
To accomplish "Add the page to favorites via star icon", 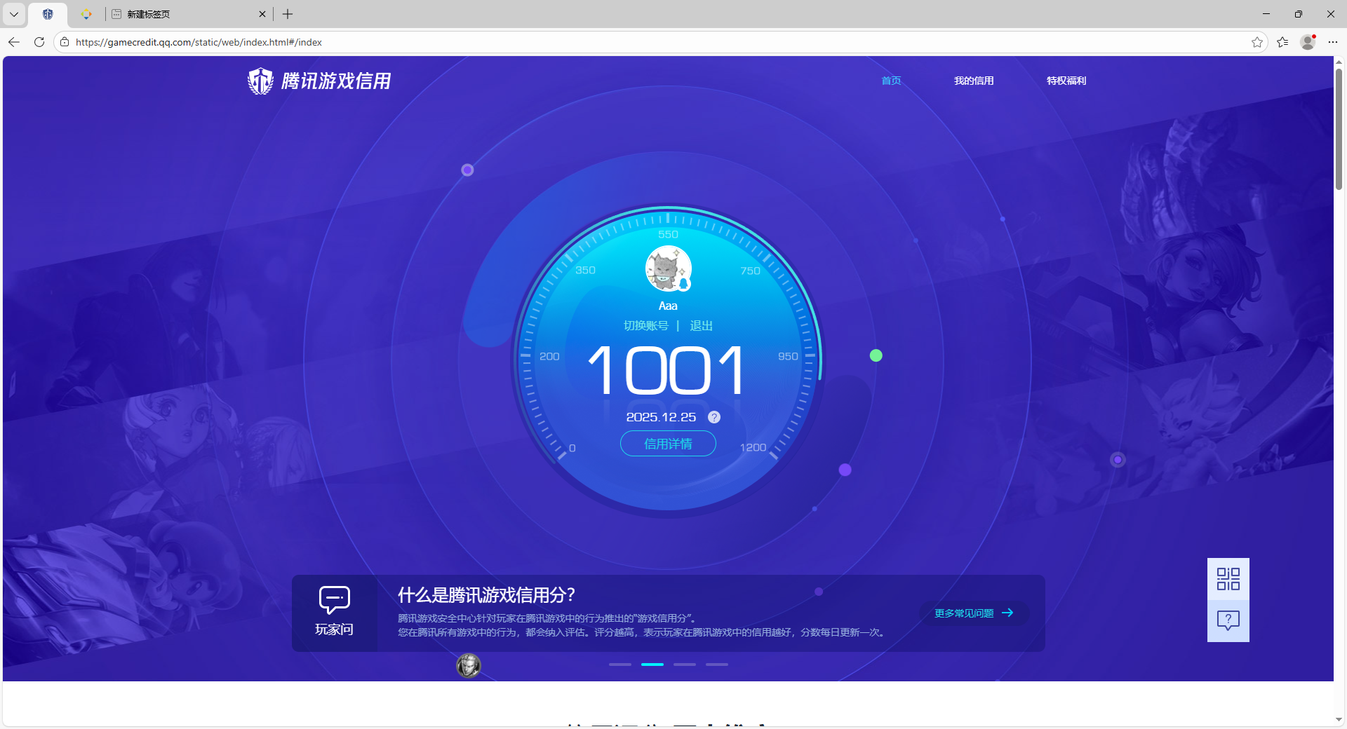I will point(1257,42).
